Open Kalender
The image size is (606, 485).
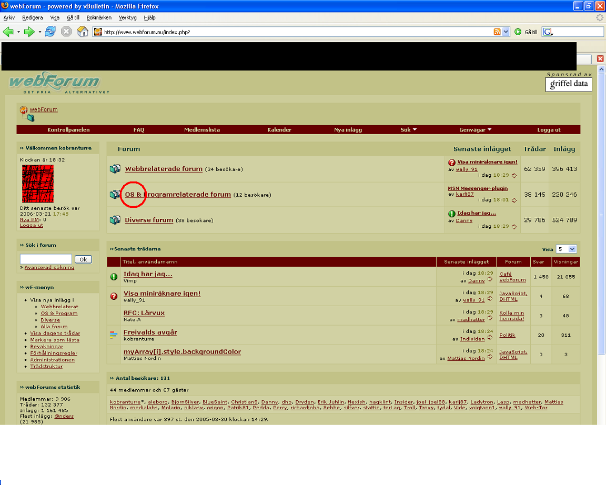[279, 130]
